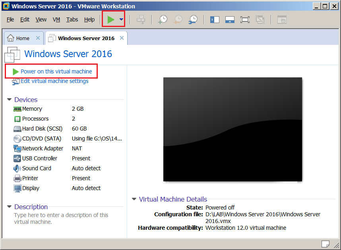Screen dimensions: 341x250
Task: Click the Hard Disk (SCSI) icon
Action: (17, 129)
